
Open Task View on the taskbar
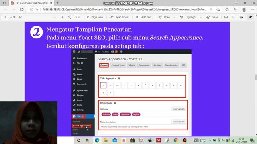[x=88, y=140]
